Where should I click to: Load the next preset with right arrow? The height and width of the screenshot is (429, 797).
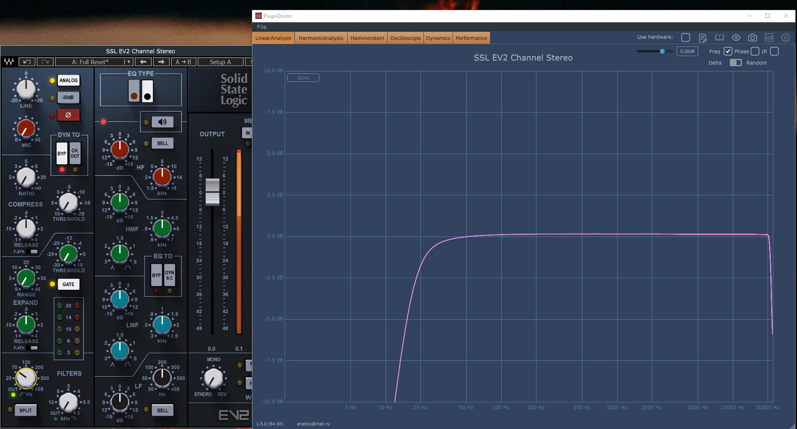161,62
